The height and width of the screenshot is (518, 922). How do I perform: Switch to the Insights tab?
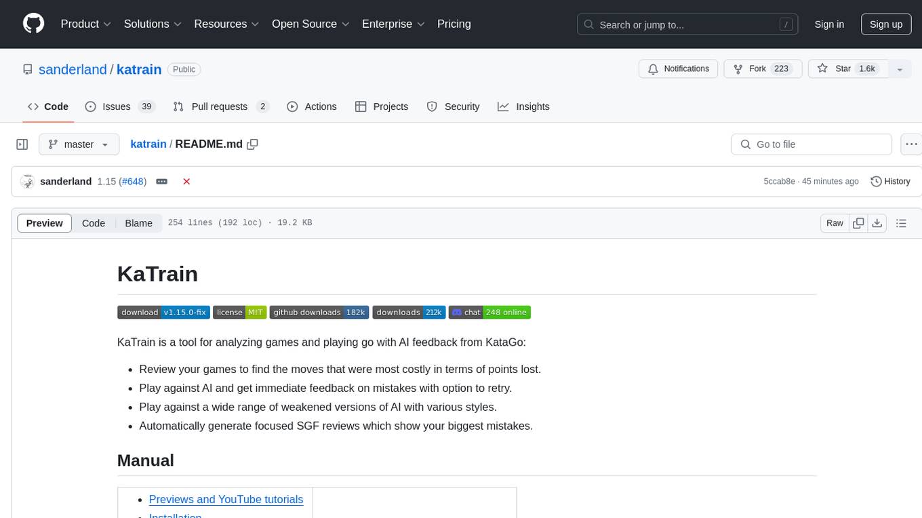point(523,106)
